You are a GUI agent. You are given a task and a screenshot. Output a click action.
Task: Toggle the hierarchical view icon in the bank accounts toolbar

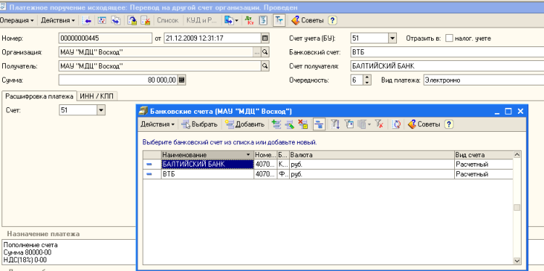coord(319,124)
